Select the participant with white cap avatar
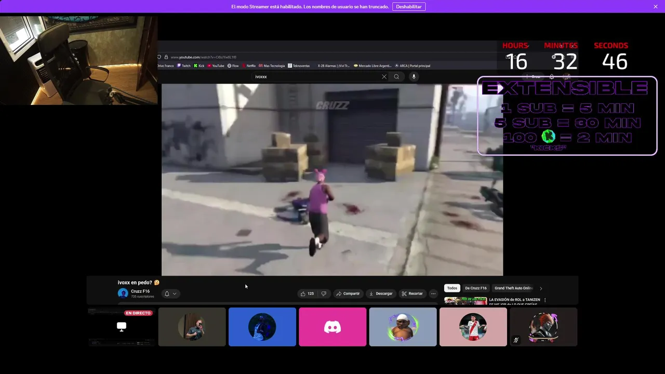 click(403, 327)
